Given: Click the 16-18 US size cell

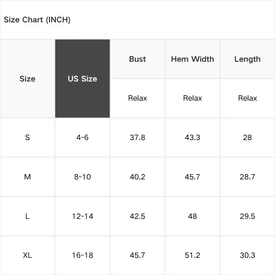Looking at the screenshot, I should [x=82, y=255].
